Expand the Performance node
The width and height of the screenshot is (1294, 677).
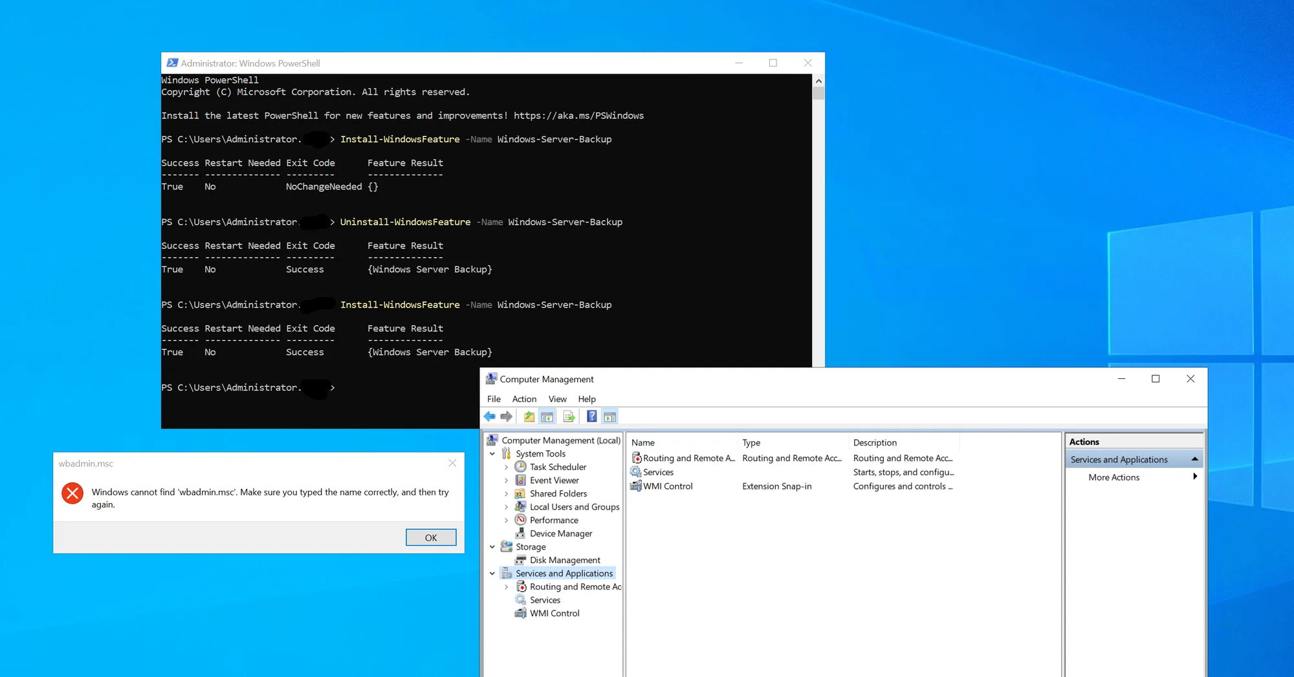(x=506, y=520)
